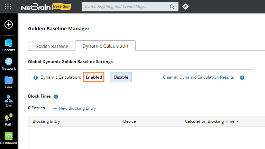Screen dimensions: 265x149
Task: Open Recents in the sidebar
Action: tap(9, 45)
